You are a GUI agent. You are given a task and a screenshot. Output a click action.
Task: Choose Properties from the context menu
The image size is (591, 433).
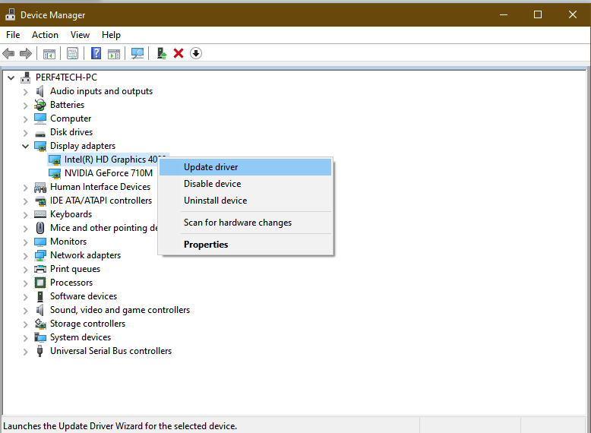click(x=245, y=245)
